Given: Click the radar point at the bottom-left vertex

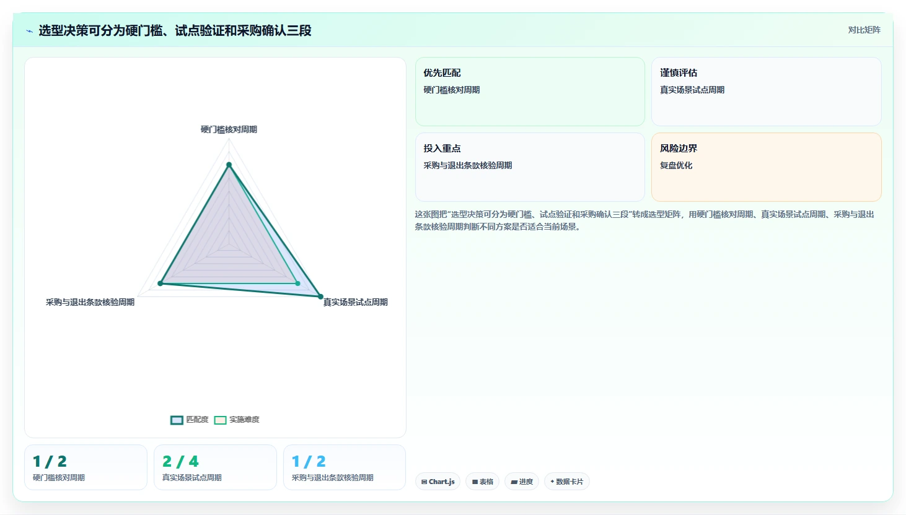Looking at the screenshot, I should pyautogui.click(x=160, y=283).
